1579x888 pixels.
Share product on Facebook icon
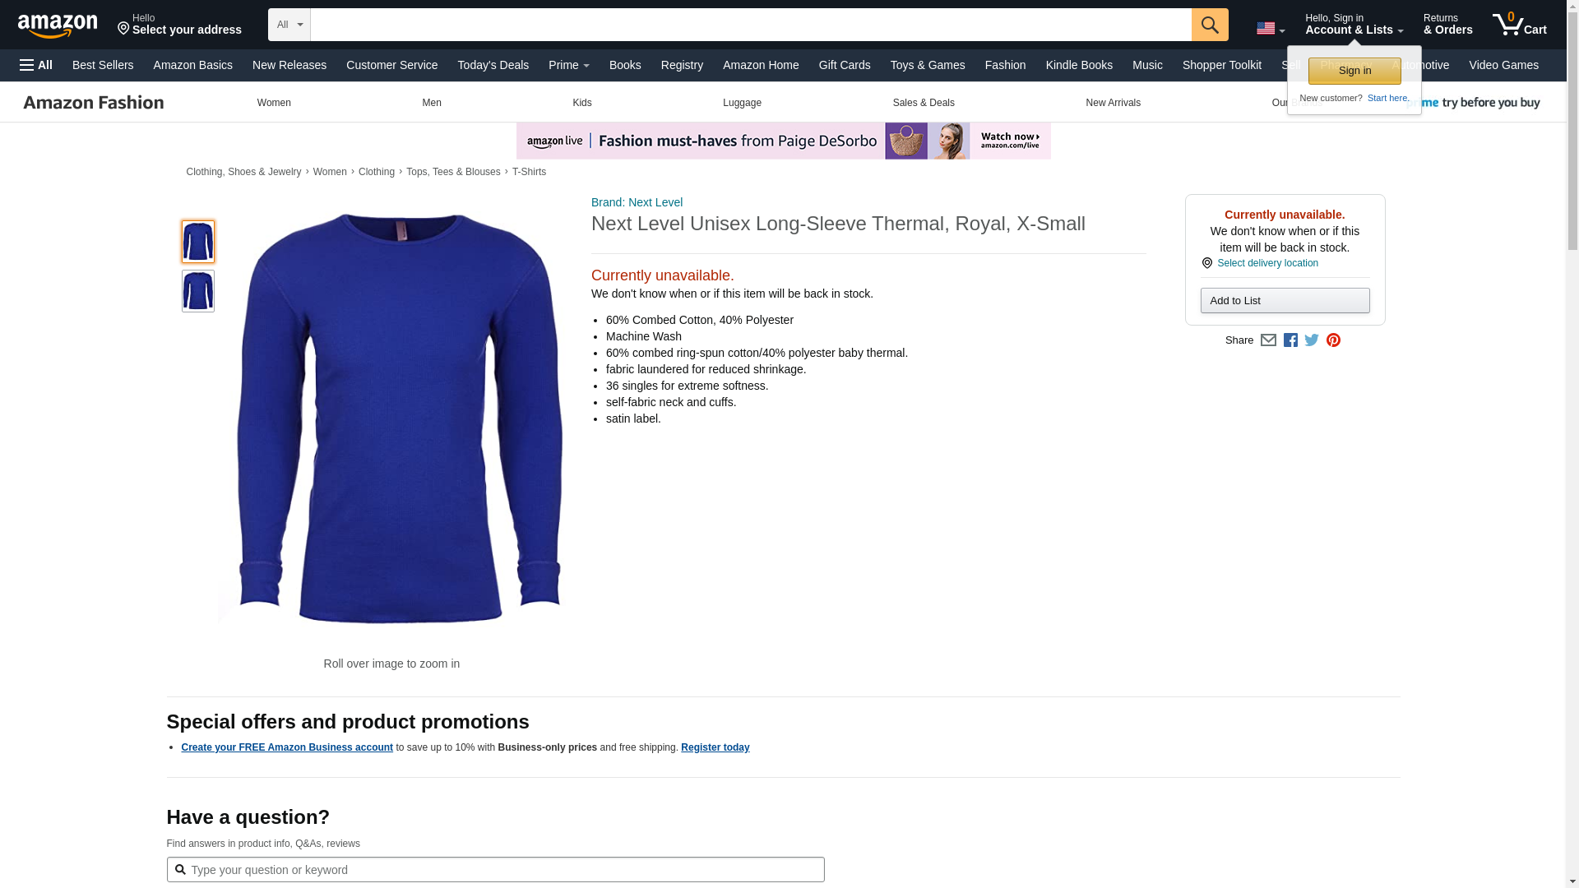click(1290, 340)
